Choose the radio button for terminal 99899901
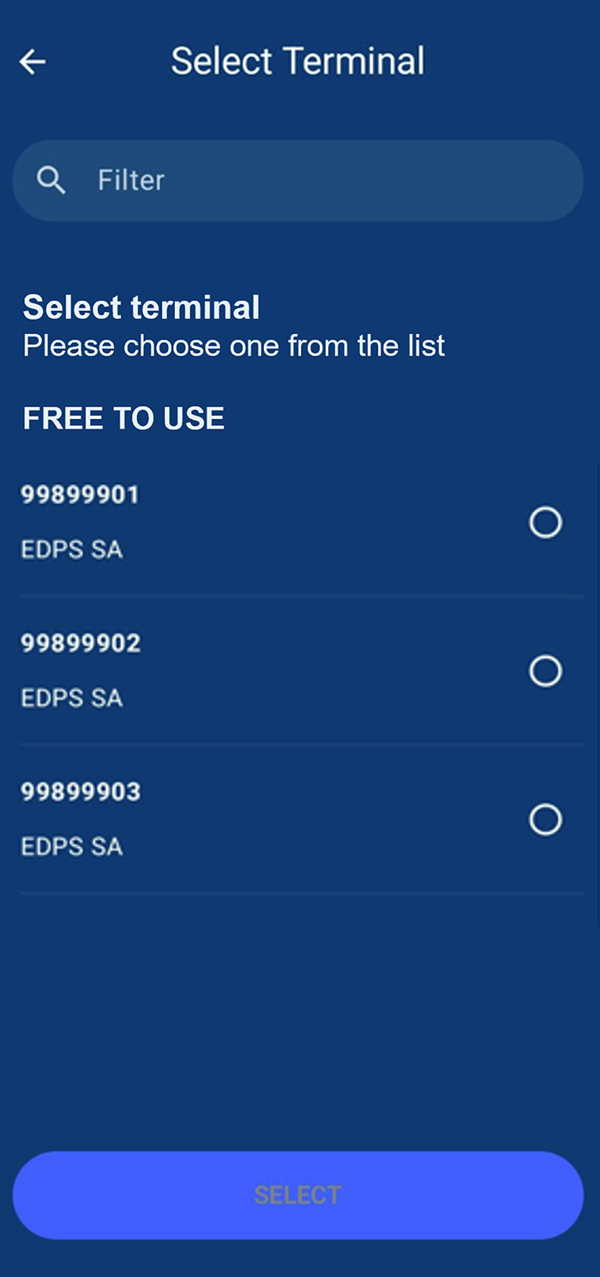 (545, 522)
